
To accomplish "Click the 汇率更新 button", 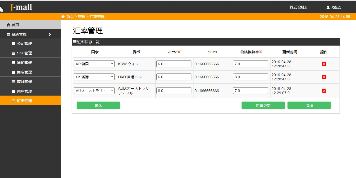I will pos(263,105).
